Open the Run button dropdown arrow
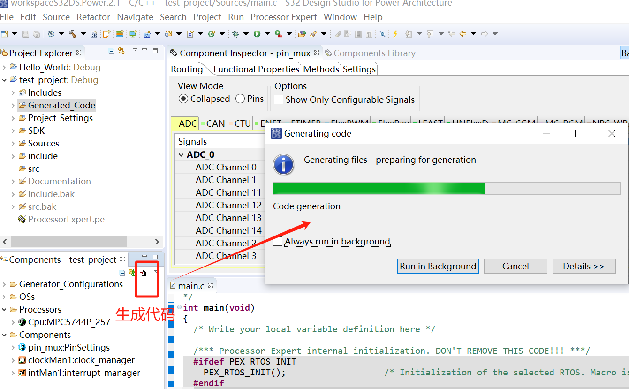Screen dimensions: 629x389 267,34
